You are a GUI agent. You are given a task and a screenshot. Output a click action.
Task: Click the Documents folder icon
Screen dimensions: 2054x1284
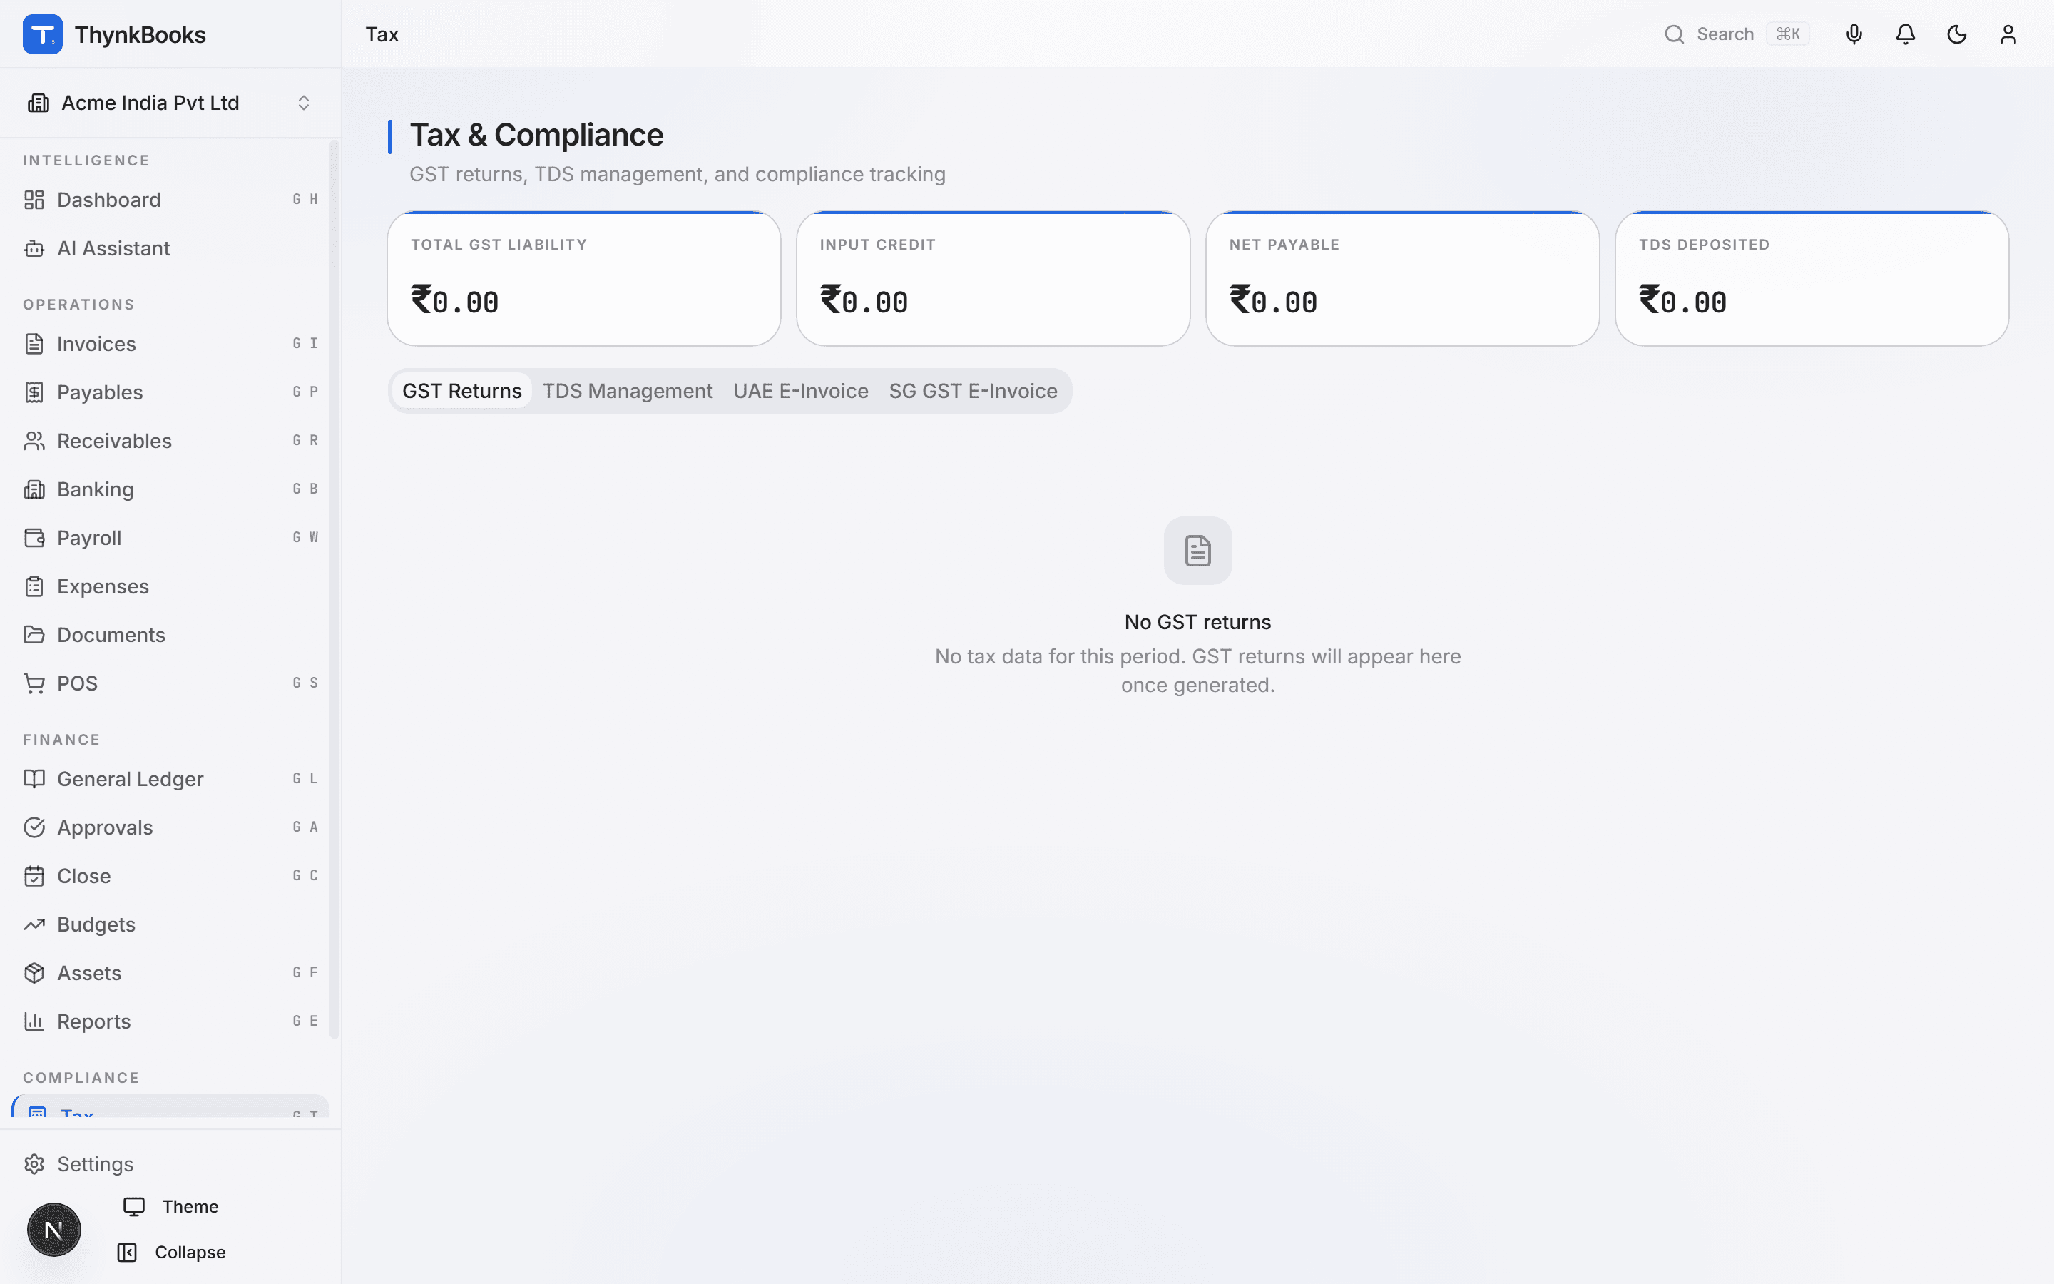34,634
